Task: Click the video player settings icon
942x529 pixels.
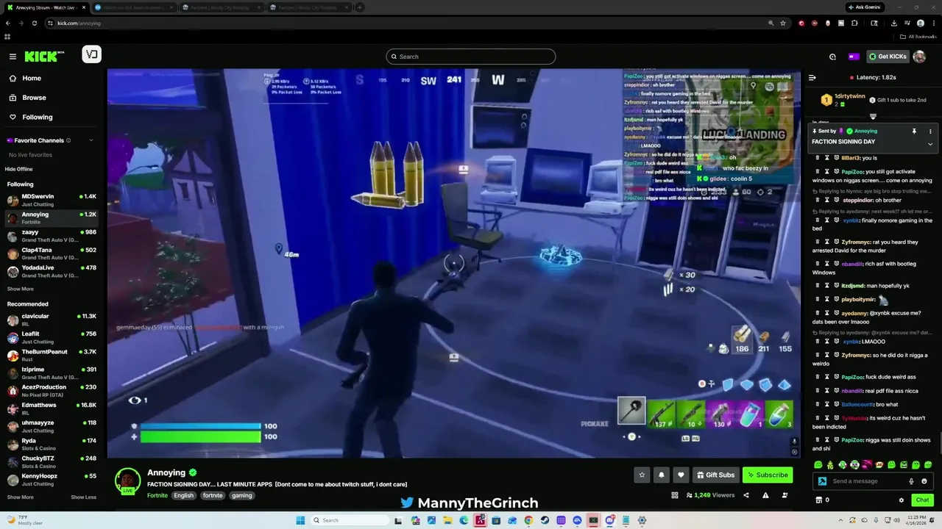Action: tap(794, 452)
